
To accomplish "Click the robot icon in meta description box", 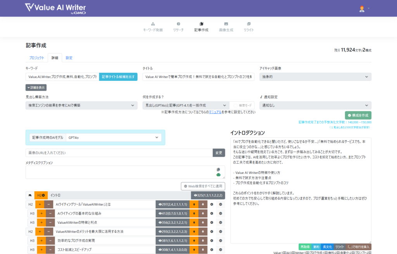I will (x=218, y=175).
